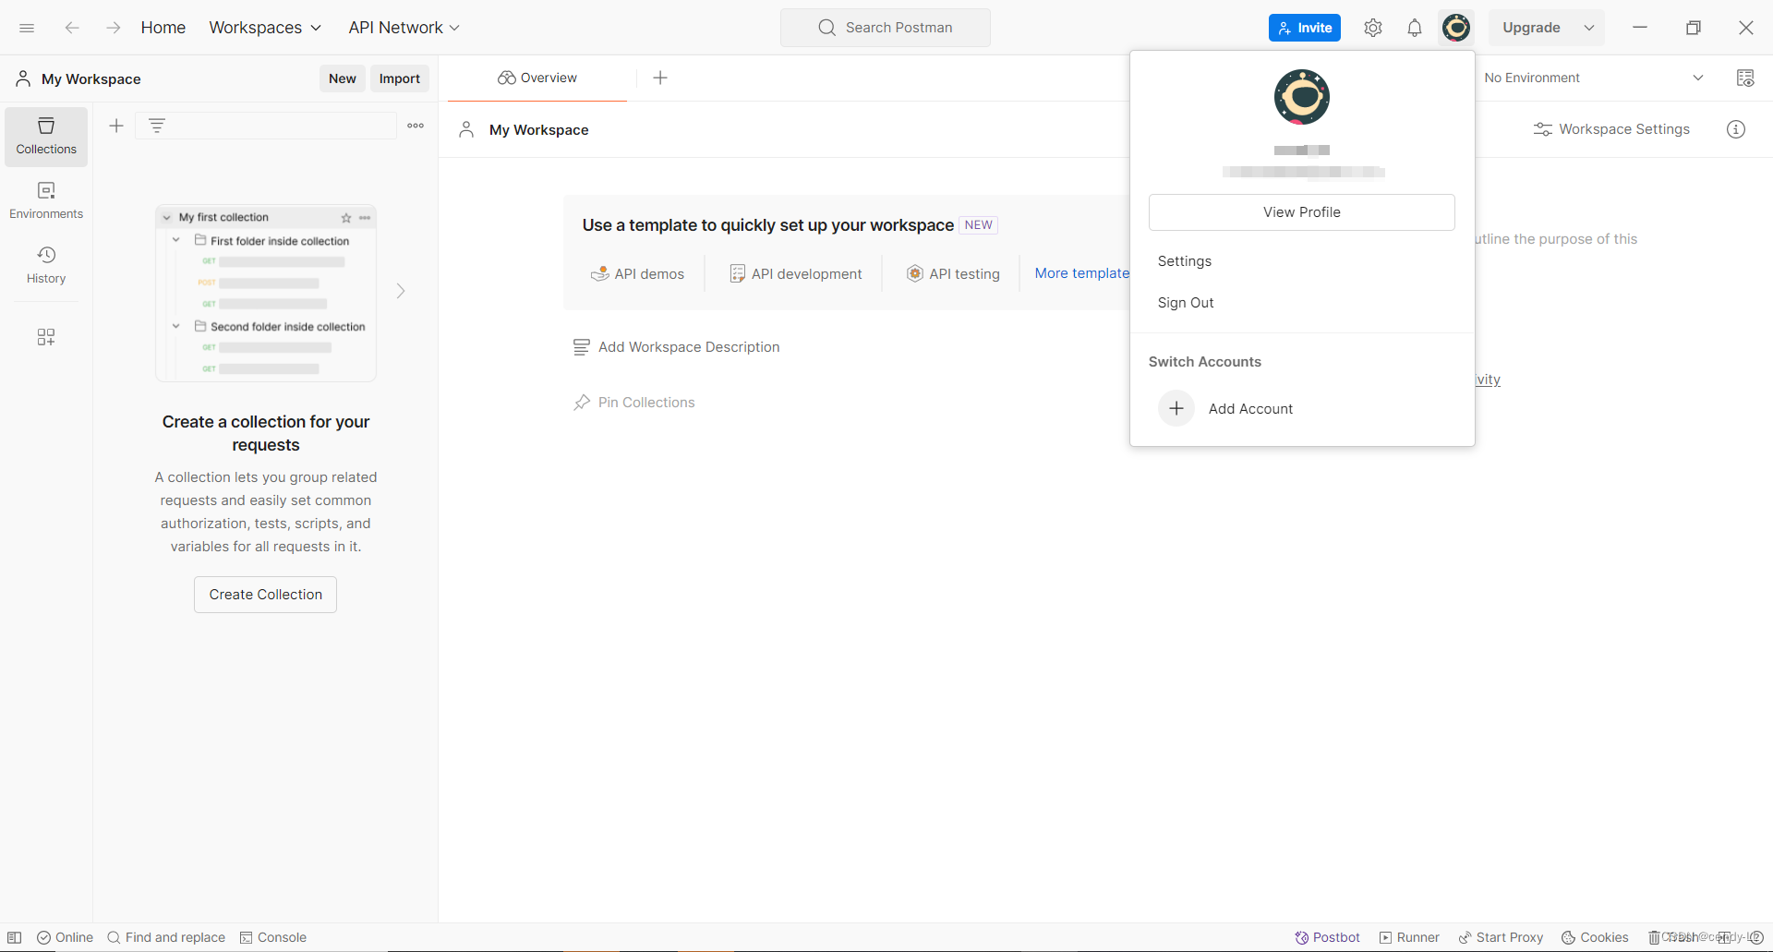
Task: Click next arrow on collection preview
Action: tap(401, 291)
